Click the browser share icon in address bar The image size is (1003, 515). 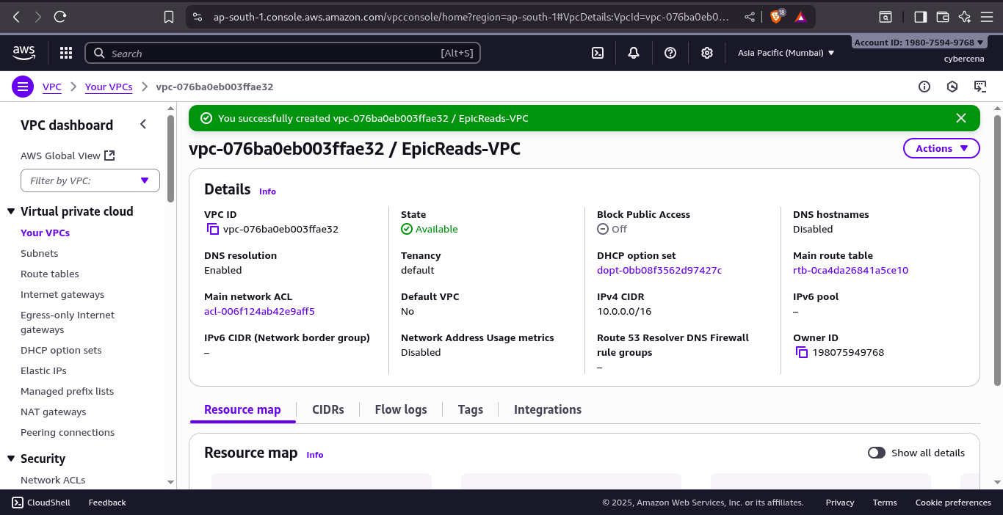(749, 16)
